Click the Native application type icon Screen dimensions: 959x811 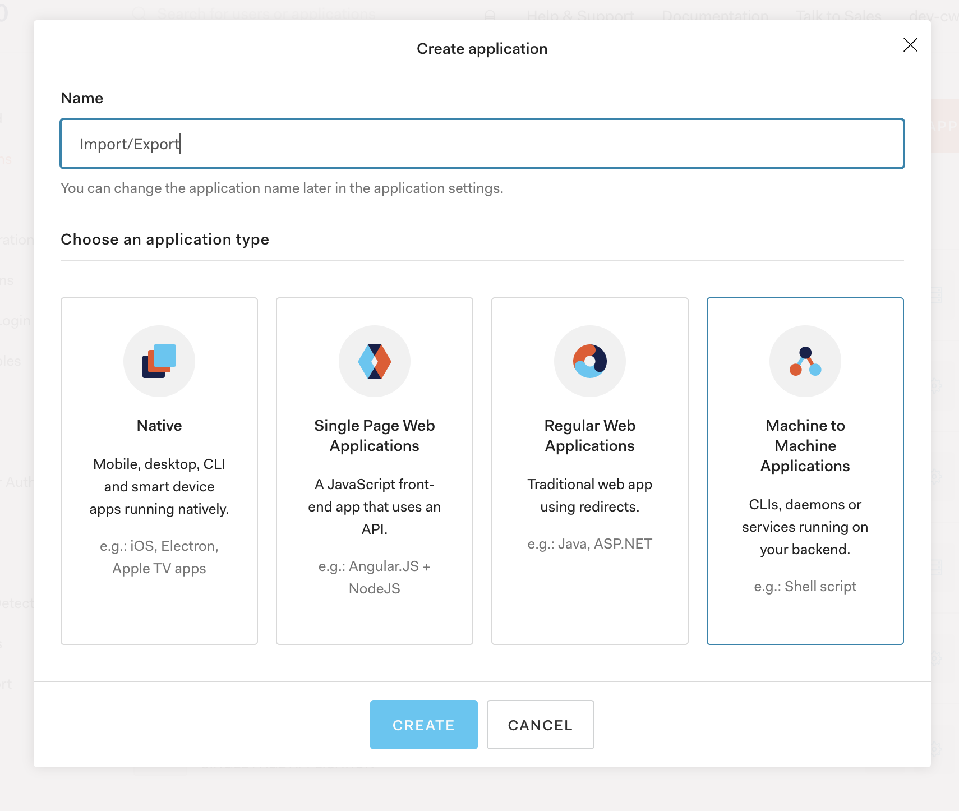click(x=159, y=361)
